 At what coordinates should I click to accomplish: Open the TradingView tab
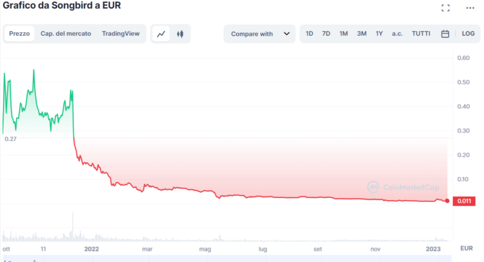tap(121, 34)
